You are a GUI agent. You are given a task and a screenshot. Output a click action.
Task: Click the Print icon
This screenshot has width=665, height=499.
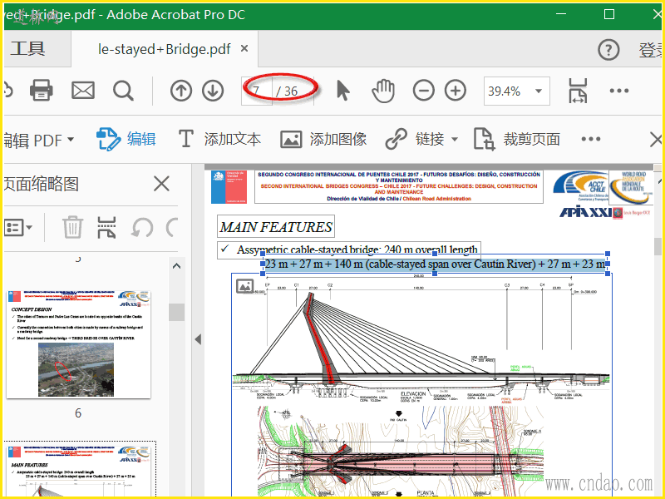pos(41,91)
